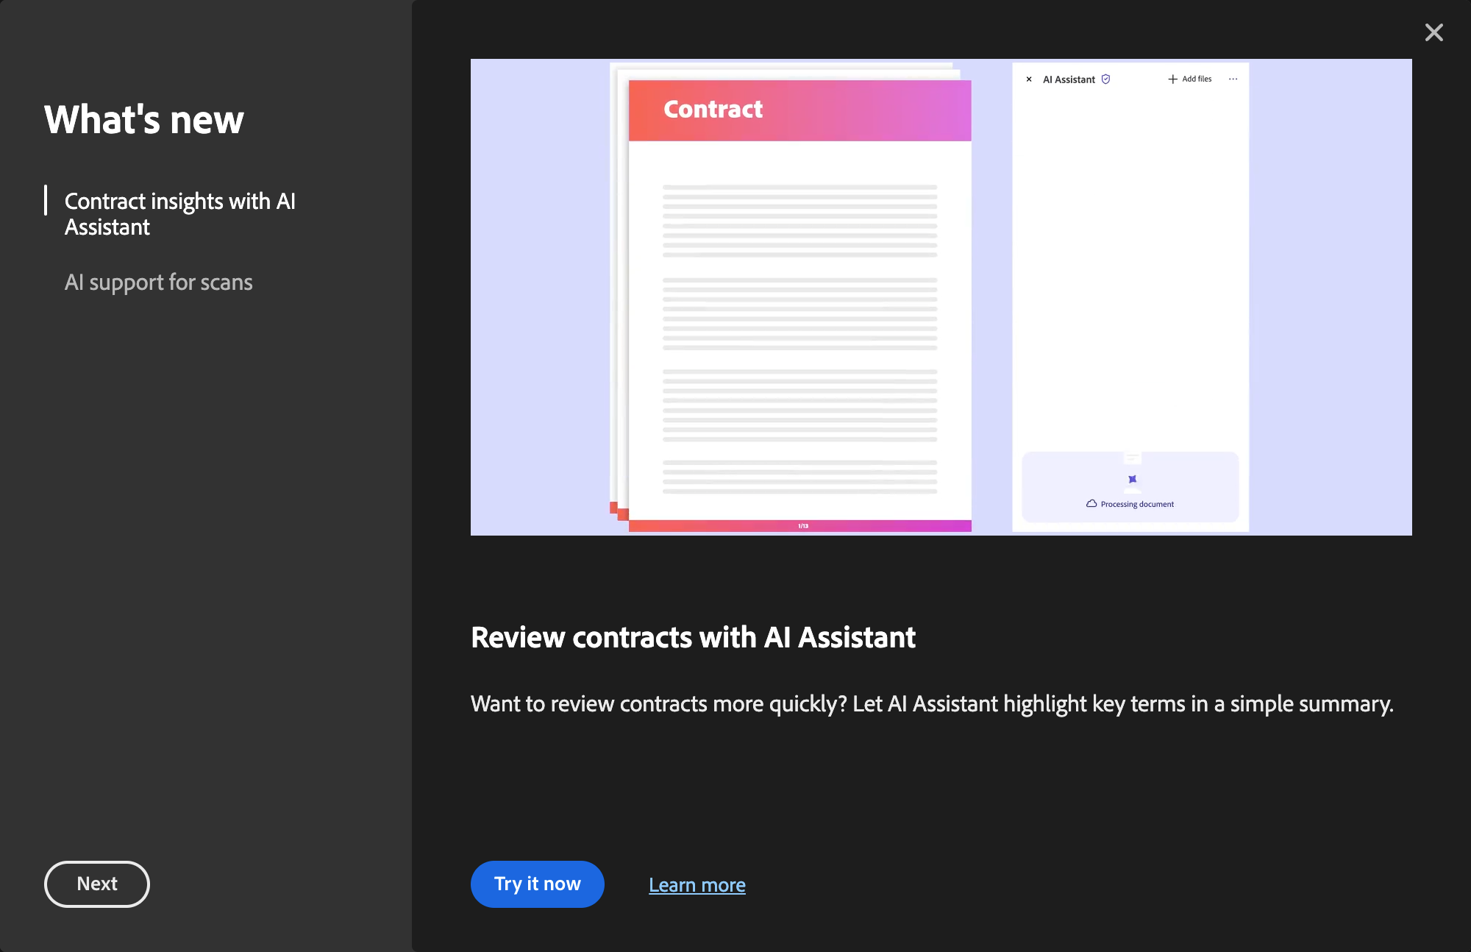Select Contract insights with AI Assistant item
The height and width of the screenshot is (952, 1471).
pyautogui.click(x=180, y=213)
